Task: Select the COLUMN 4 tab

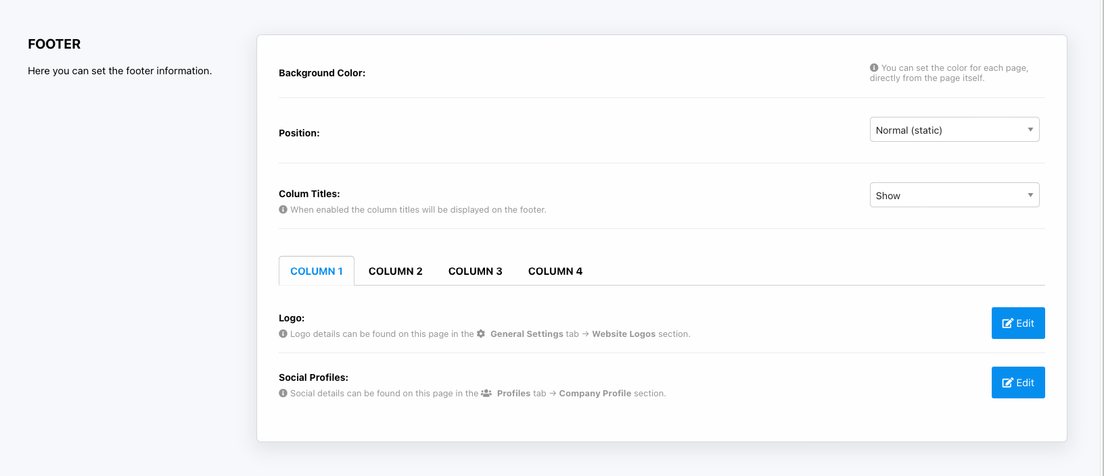Action: click(555, 271)
